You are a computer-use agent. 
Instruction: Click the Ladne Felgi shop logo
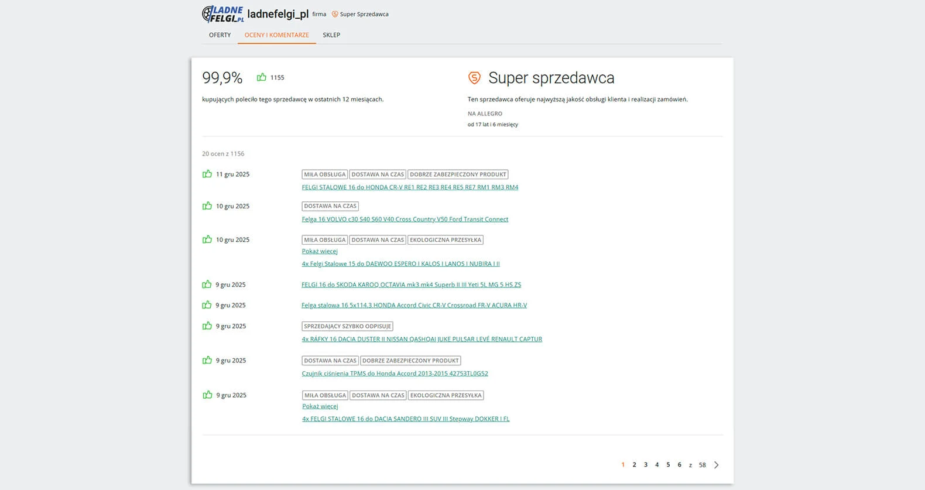coord(223,14)
